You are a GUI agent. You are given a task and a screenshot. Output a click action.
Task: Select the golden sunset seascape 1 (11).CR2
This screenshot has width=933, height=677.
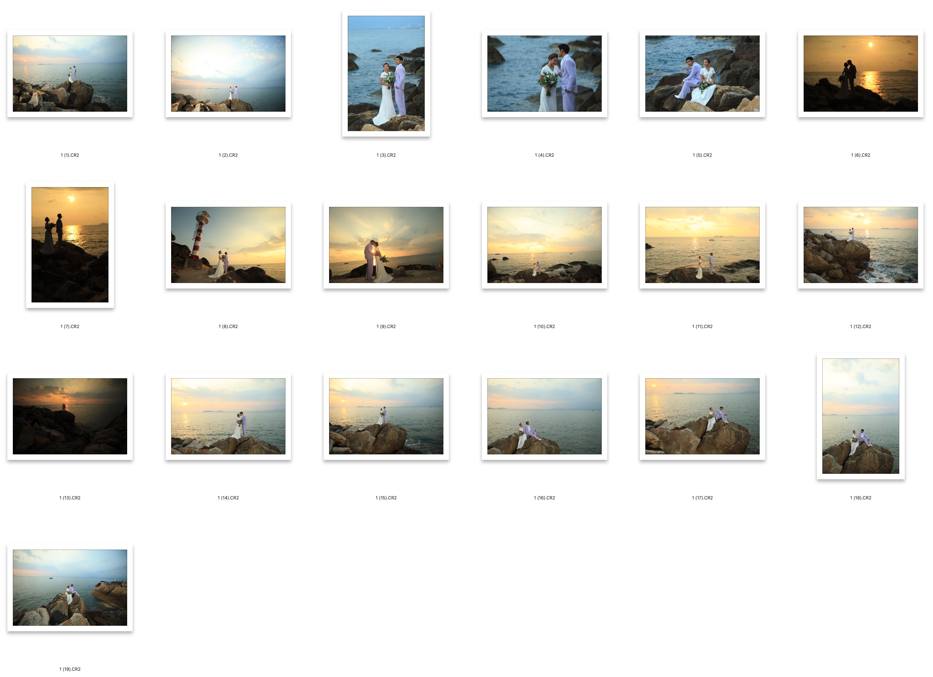pos(701,244)
